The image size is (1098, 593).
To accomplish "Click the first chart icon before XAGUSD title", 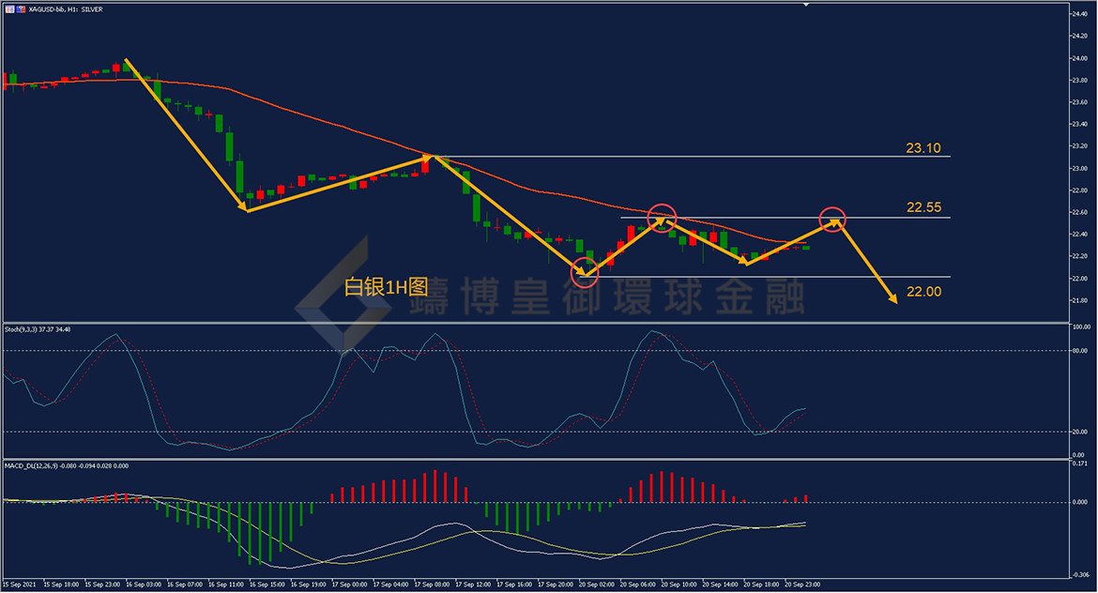I will point(8,8).
